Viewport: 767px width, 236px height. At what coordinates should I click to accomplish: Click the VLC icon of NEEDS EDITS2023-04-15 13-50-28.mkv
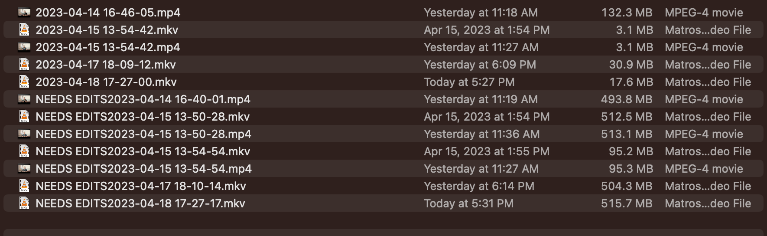click(24, 116)
